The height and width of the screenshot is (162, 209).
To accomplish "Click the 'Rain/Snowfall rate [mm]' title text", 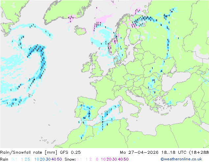I will click(x=29, y=152).
